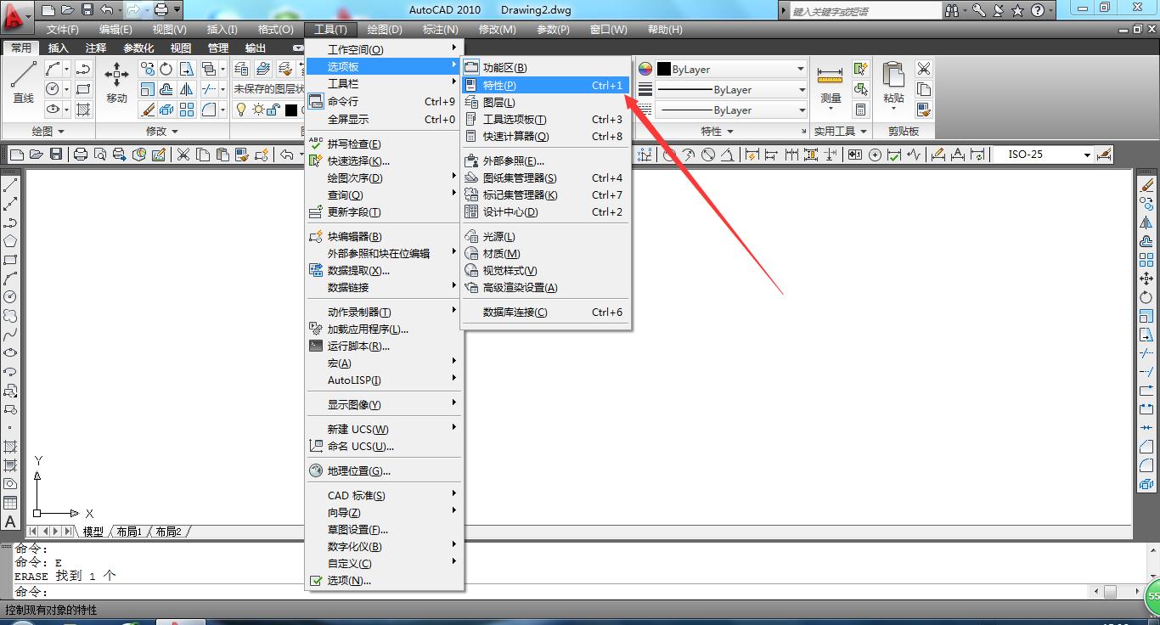Click the Mirror tool icon

coord(186,87)
